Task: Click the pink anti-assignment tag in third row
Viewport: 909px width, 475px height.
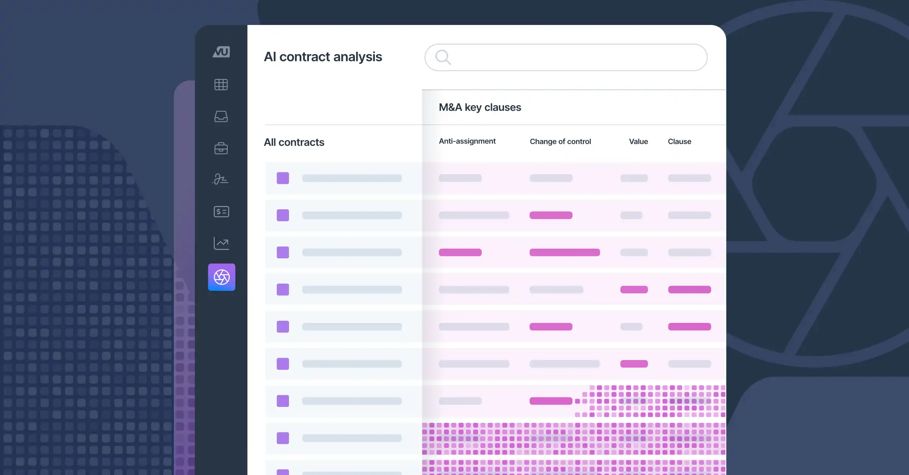Action: 460,252
